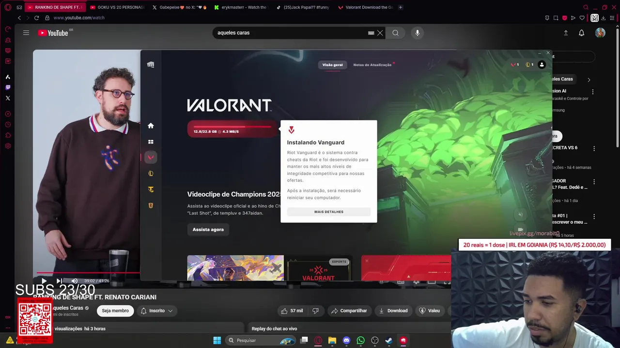Open Windows Start menu
Viewport: 620px width, 348px height.
217,340
